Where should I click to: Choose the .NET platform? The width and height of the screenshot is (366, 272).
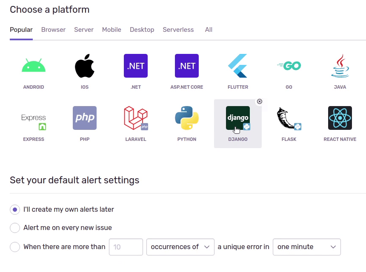click(x=136, y=66)
